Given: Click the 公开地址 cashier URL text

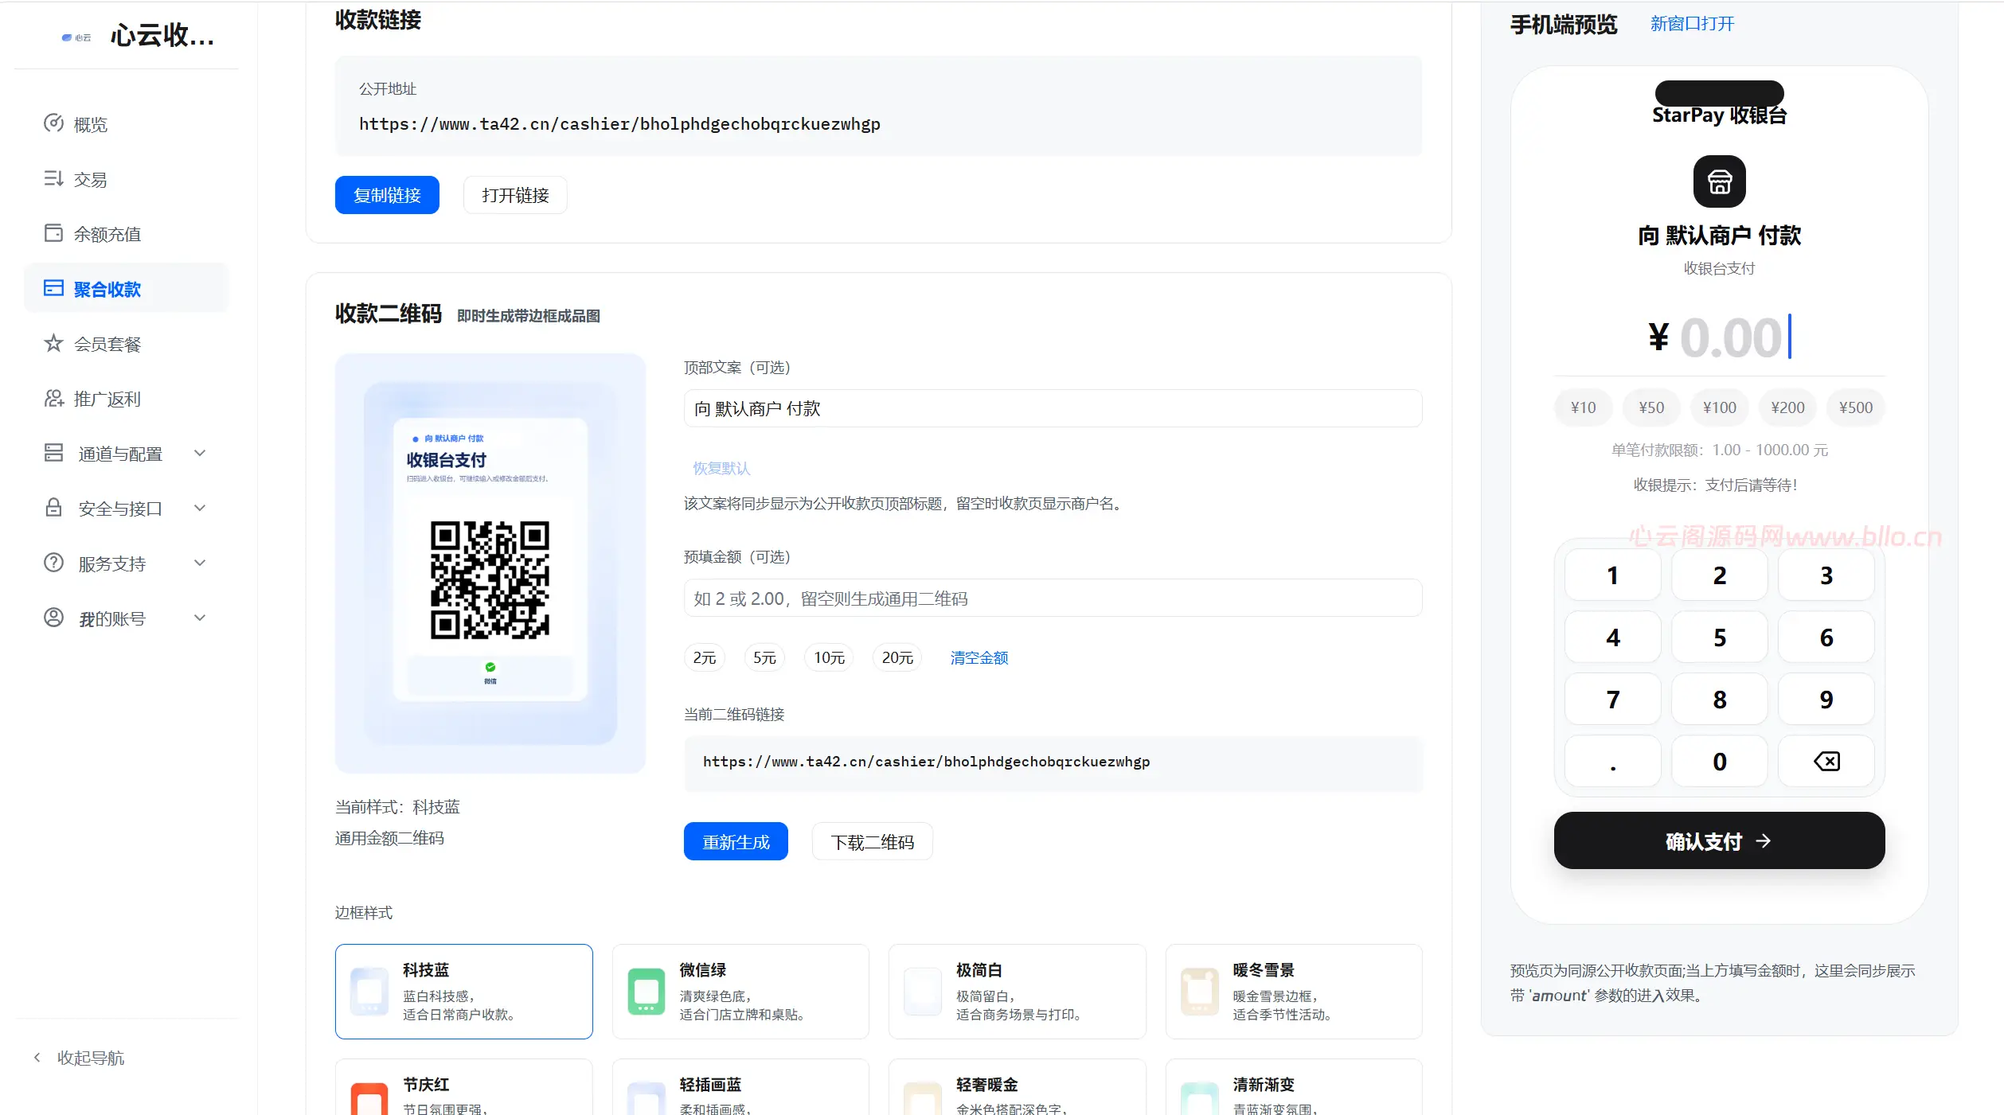Looking at the screenshot, I should (619, 124).
